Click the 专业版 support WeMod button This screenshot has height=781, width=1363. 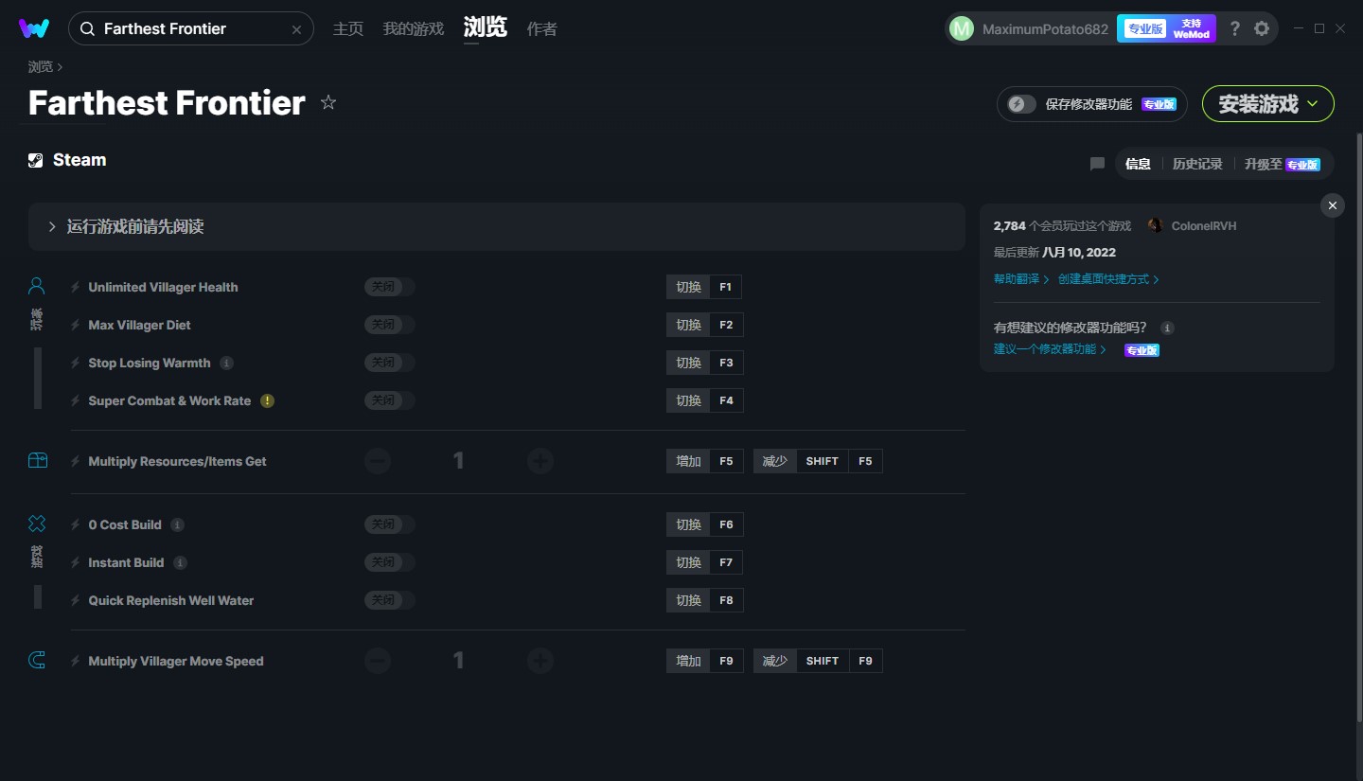pos(1166,28)
